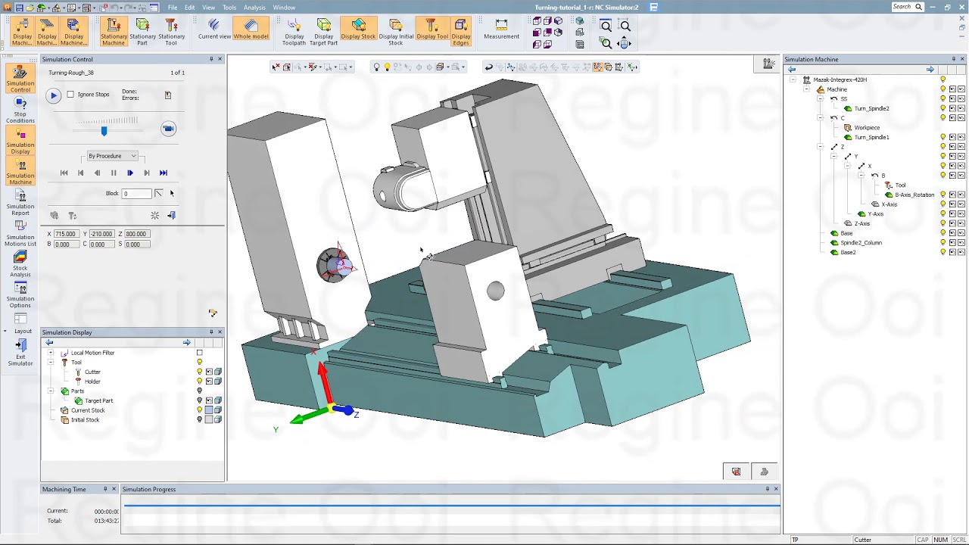Screen dimensions: 969x545
Task: Toggle Base2 visibility light bulb
Action: 943,252
